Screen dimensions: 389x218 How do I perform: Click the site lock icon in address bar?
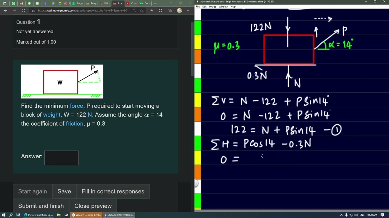(33, 11)
